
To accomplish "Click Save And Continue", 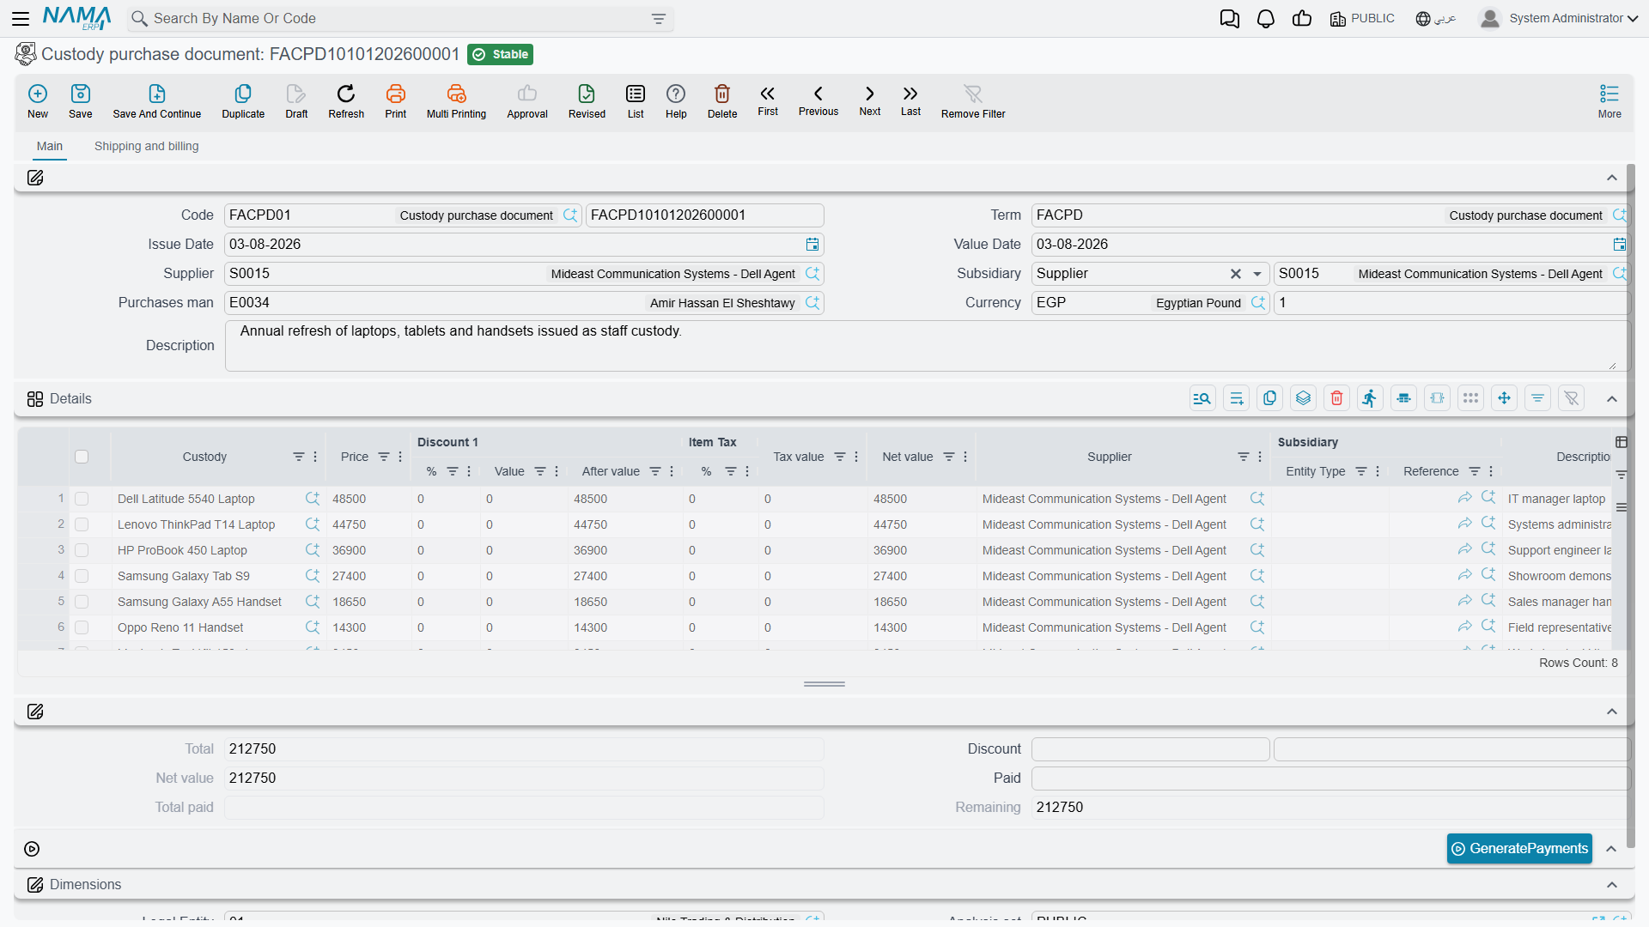I will [x=157, y=101].
